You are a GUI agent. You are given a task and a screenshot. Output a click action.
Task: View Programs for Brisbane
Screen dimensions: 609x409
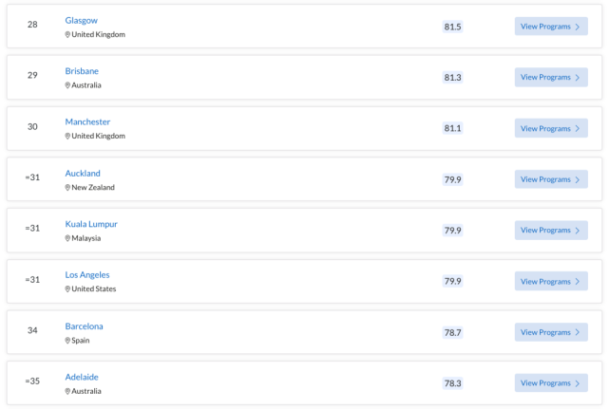point(551,77)
